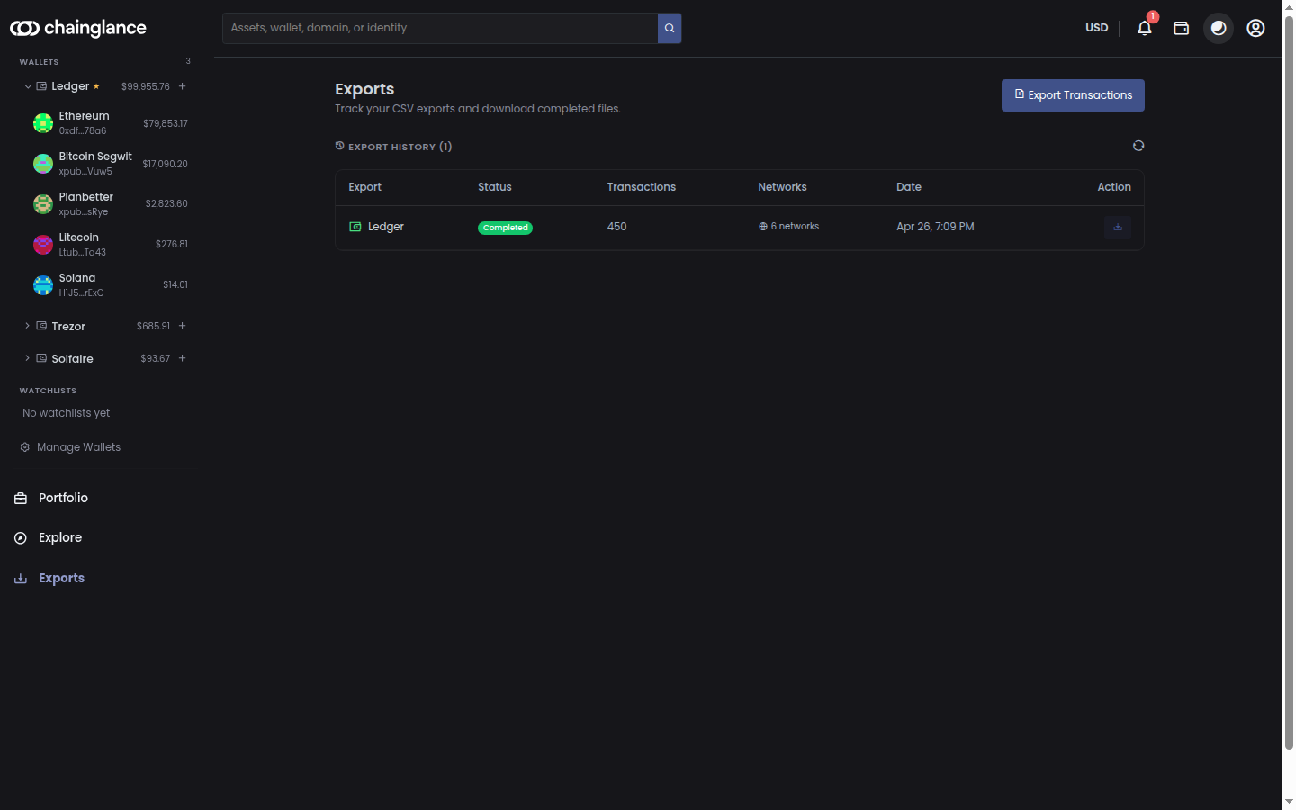
Task: Click the Manage Wallets gear icon
Action: [x=25, y=447]
